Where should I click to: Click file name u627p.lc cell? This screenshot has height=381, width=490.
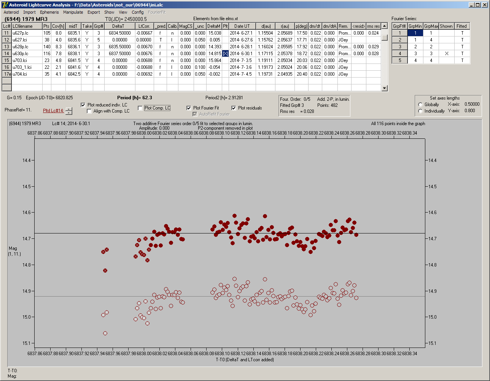[27, 33]
